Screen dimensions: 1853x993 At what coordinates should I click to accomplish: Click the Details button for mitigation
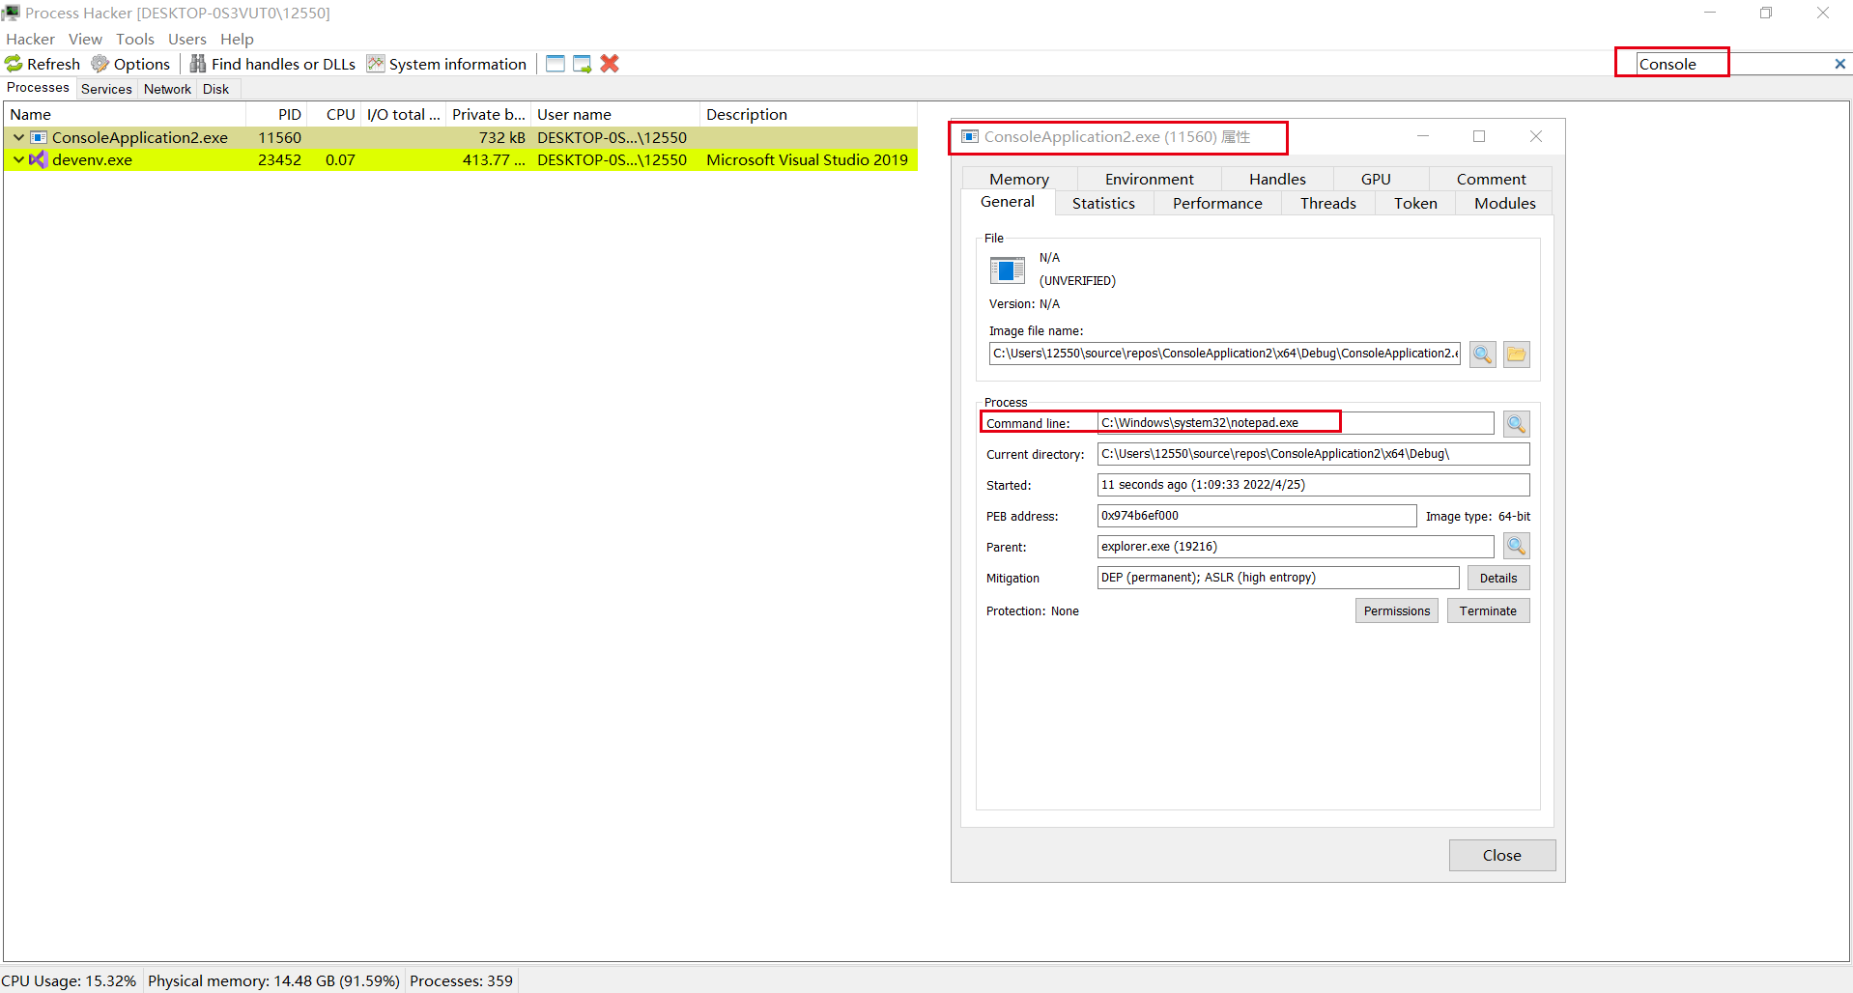coord(1498,578)
